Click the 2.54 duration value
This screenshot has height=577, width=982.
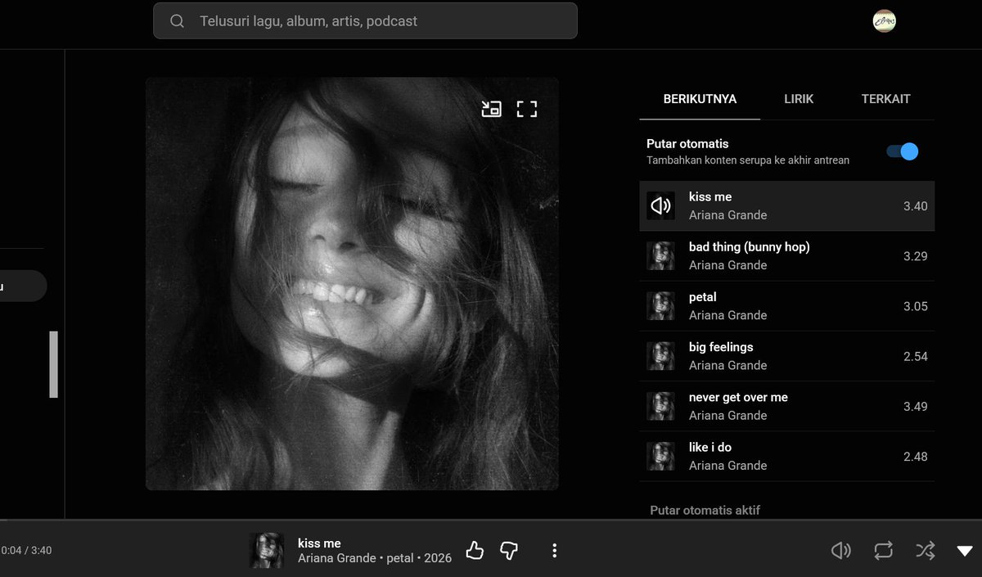click(916, 356)
